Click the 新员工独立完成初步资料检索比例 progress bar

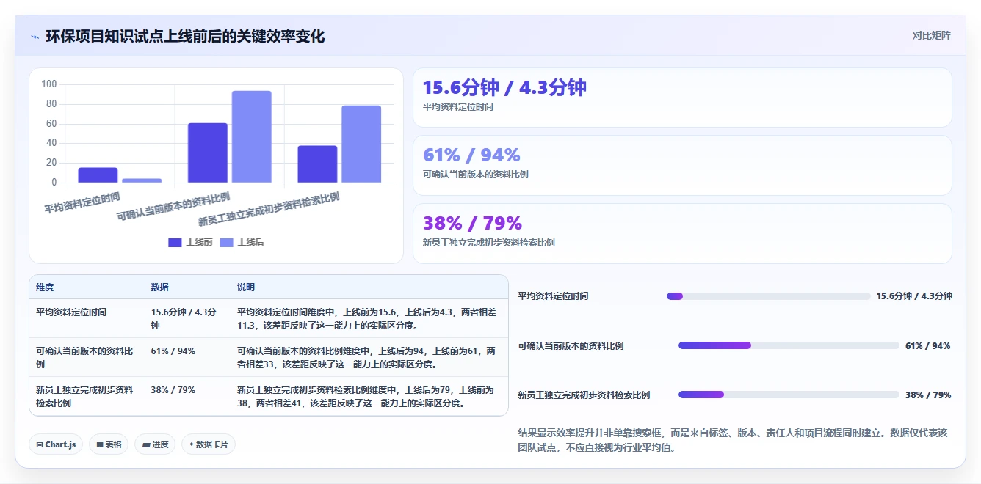pos(789,395)
